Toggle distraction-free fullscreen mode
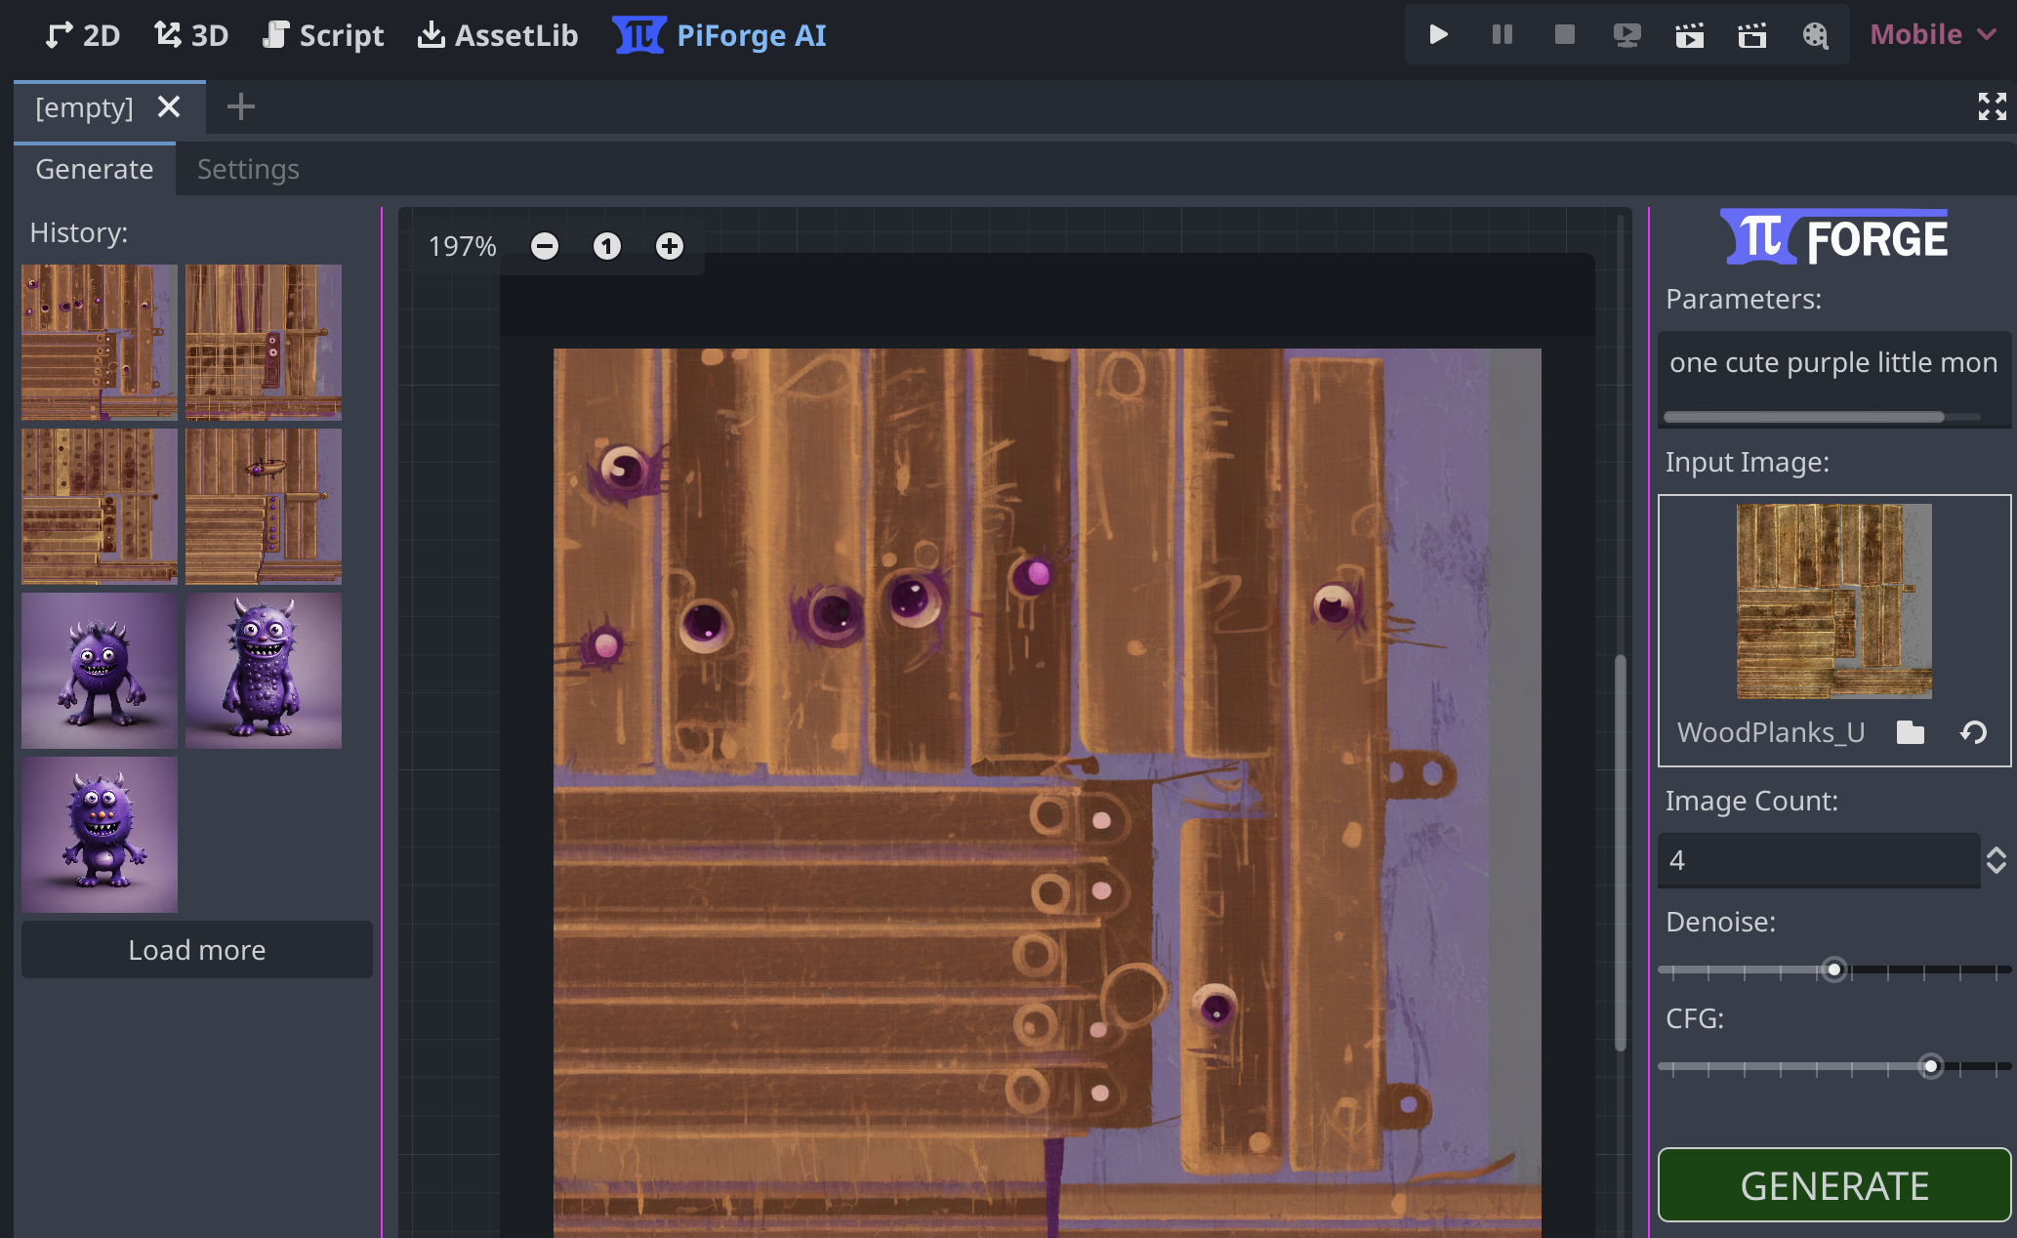The height and width of the screenshot is (1238, 2017). [x=1992, y=106]
